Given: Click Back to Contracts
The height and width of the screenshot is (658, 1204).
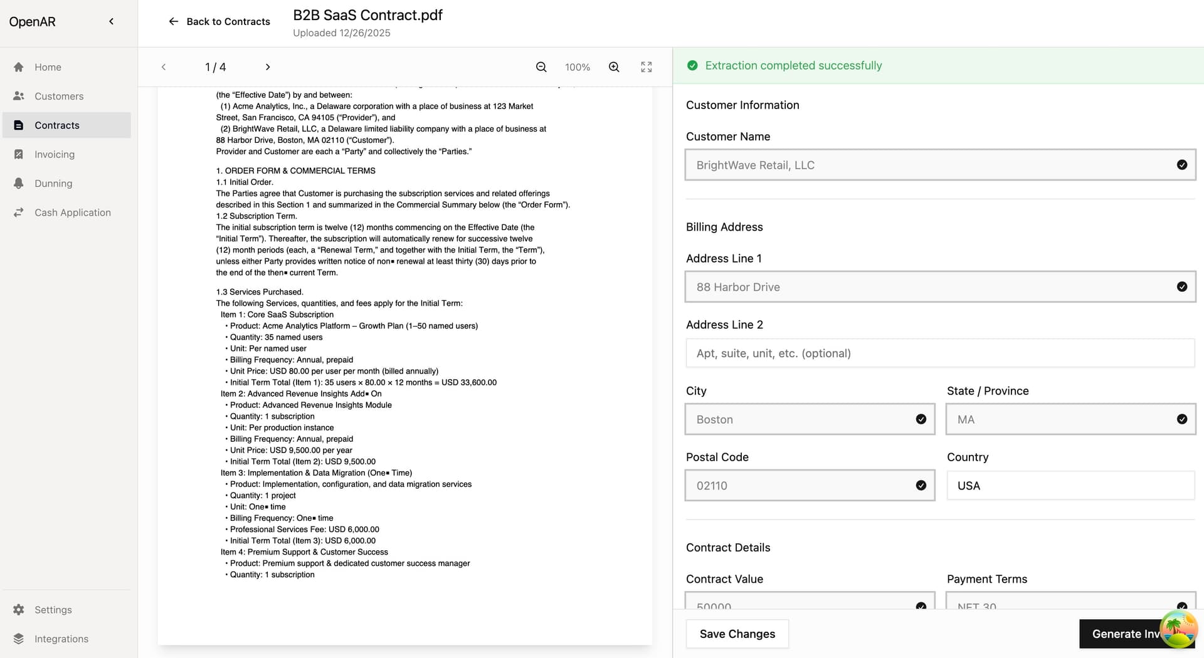Looking at the screenshot, I should [x=218, y=21].
